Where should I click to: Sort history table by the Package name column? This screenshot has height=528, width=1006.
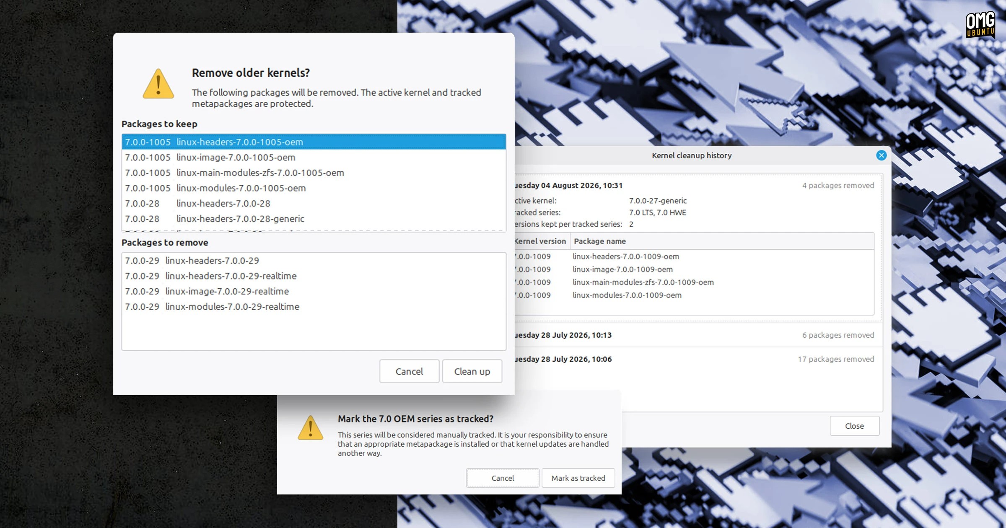pos(722,241)
